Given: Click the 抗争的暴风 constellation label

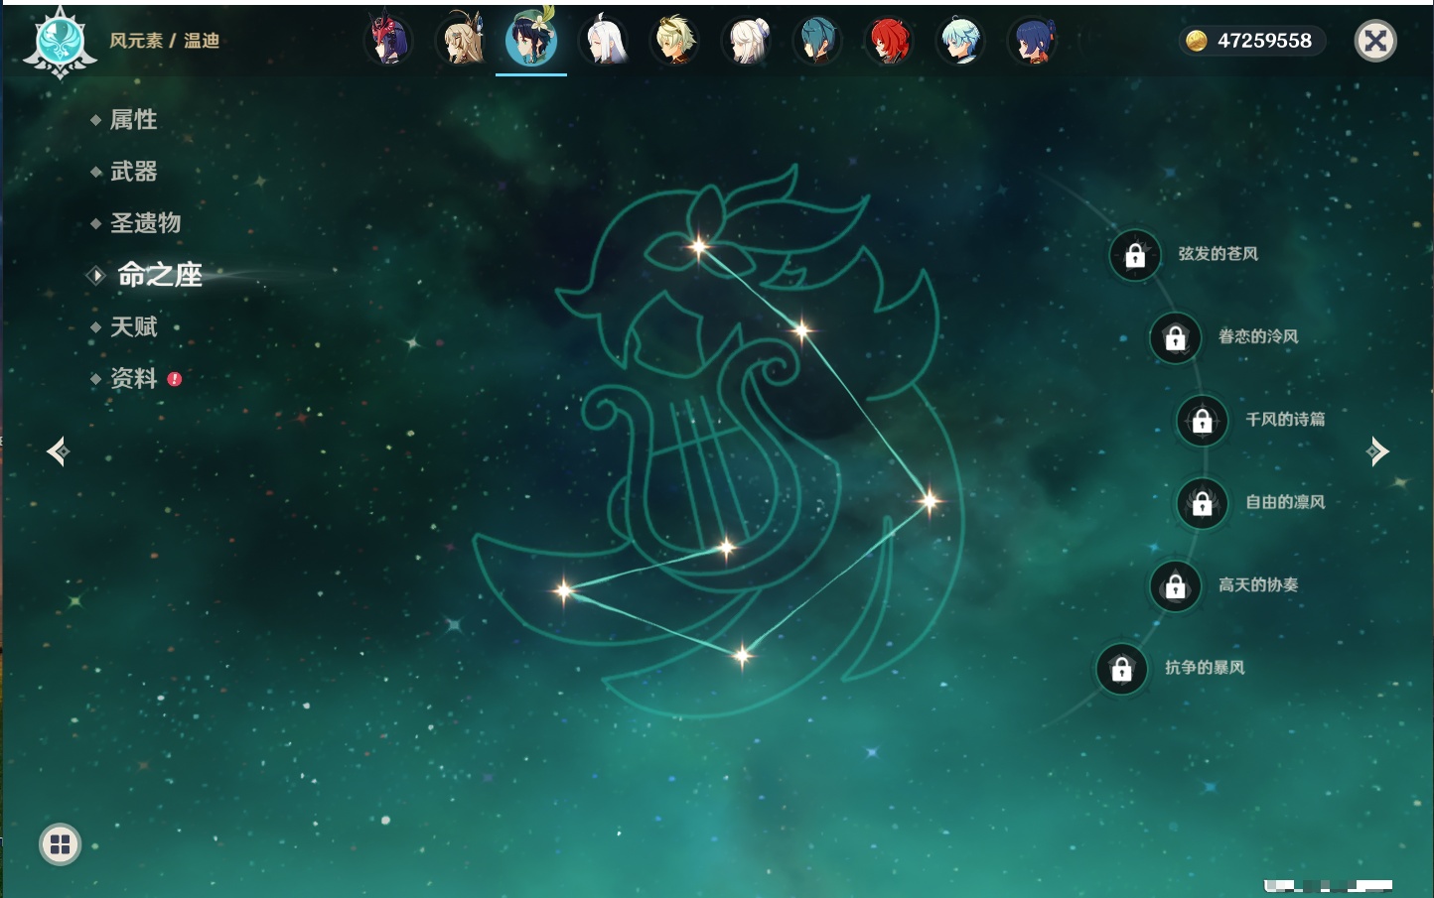Looking at the screenshot, I should coord(1205,667).
